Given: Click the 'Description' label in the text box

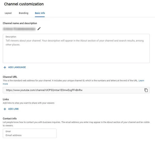Looking at the screenshot, I should coord(11,37).
